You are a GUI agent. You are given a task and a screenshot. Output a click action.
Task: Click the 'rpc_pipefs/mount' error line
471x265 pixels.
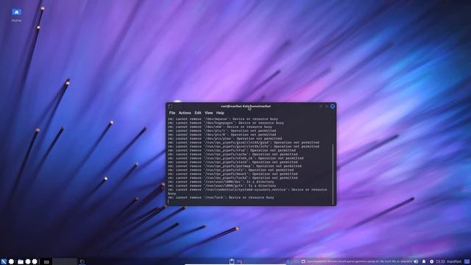(x=233, y=174)
